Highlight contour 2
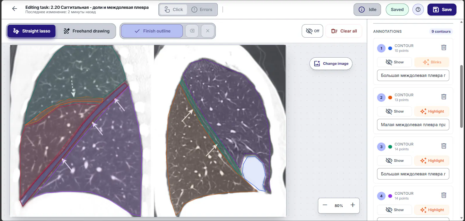This screenshot has height=221, width=465. coord(432,111)
